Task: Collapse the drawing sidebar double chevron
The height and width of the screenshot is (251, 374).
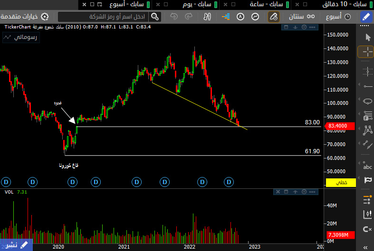Action: (365, 247)
